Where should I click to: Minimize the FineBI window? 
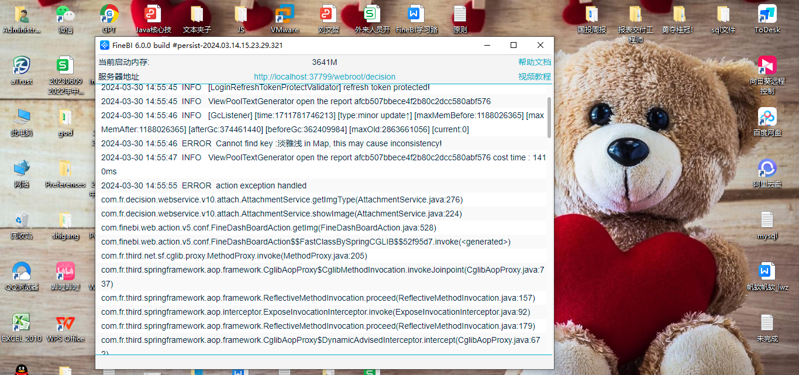click(487, 45)
